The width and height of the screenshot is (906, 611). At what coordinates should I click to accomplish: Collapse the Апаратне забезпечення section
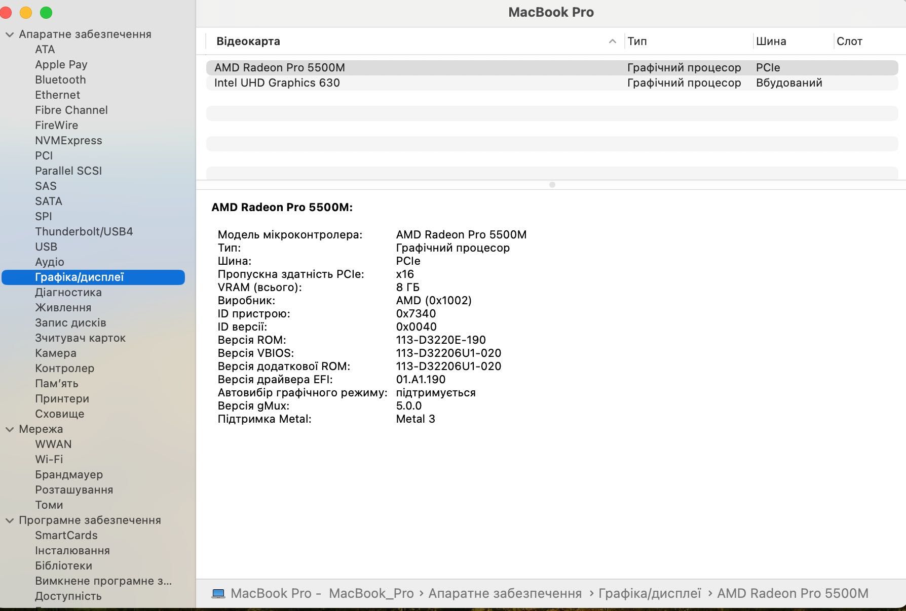(10, 34)
